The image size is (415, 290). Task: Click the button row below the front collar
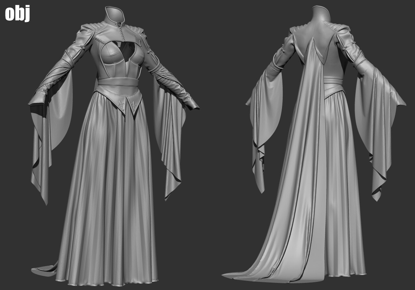pyautogui.click(x=122, y=33)
